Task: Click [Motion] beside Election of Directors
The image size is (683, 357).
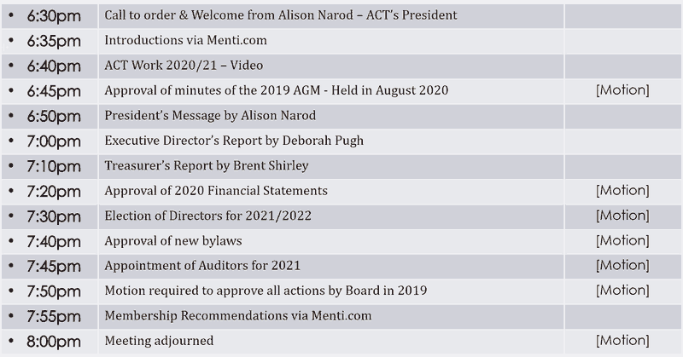Action: [622, 216]
